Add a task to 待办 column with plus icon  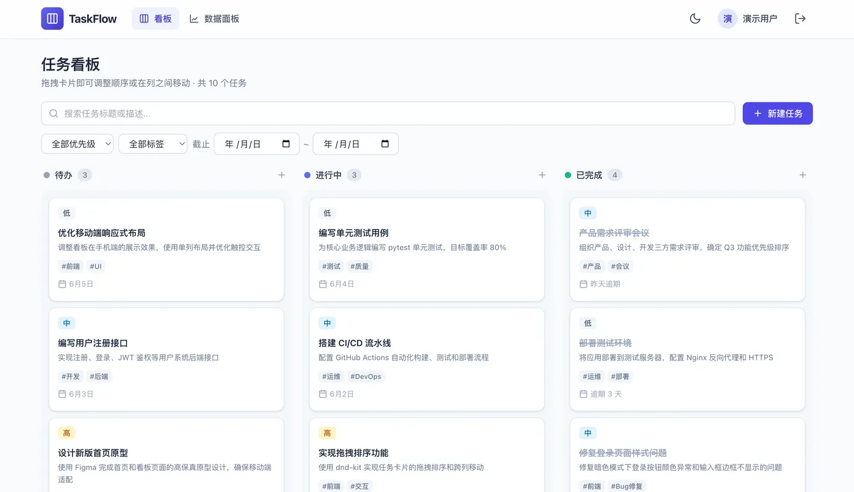click(x=281, y=175)
